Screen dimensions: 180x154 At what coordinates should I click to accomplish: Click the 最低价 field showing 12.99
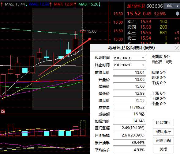(x=129, y=93)
